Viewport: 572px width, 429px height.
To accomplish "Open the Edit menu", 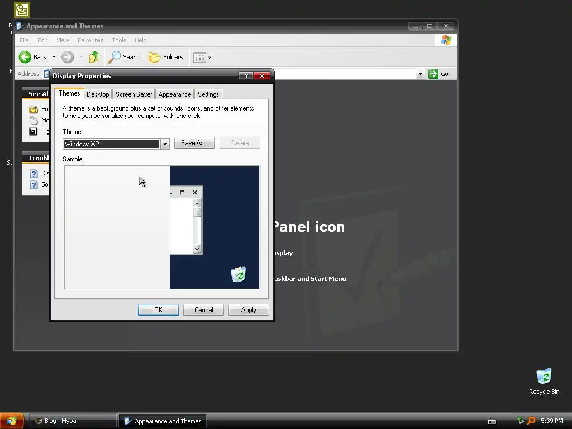I will click(x=42, y=40).
